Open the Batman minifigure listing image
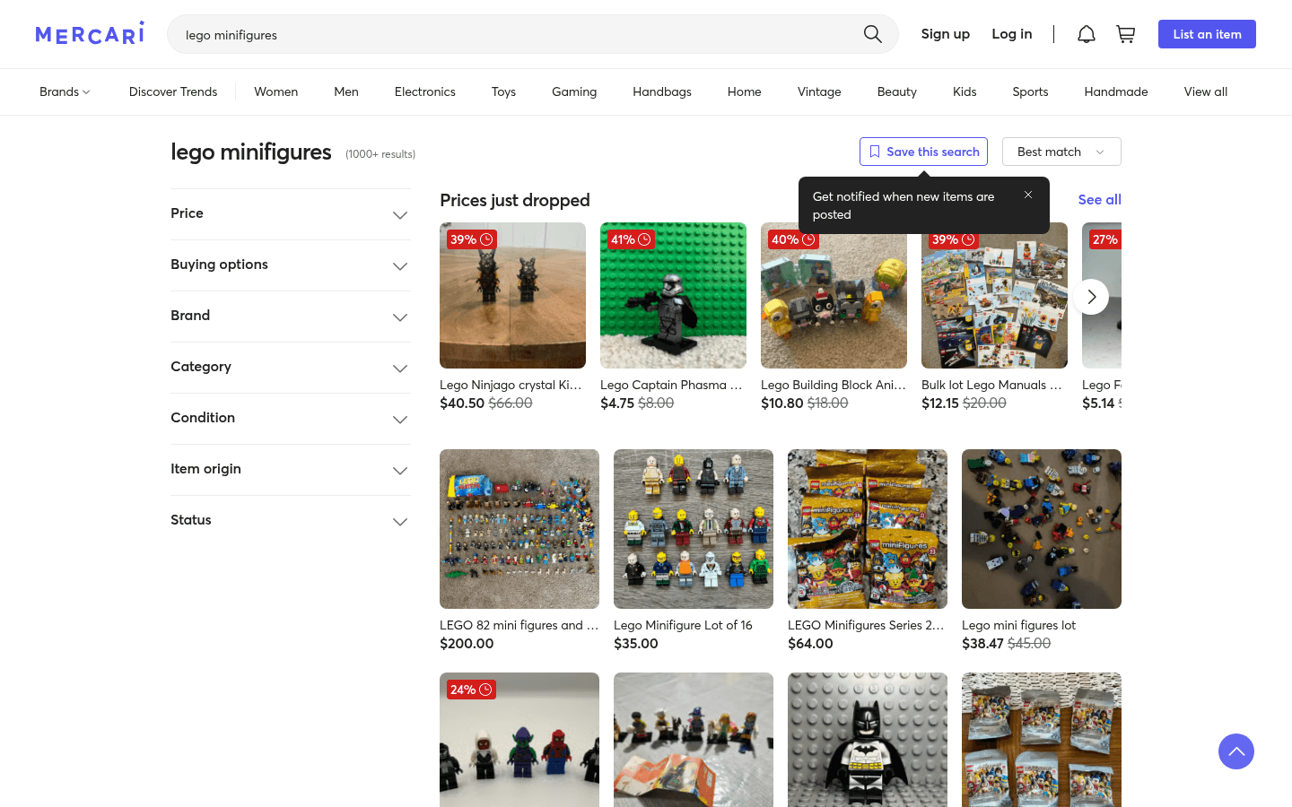Screen dimensions: 1292x807 coord(868,740)
